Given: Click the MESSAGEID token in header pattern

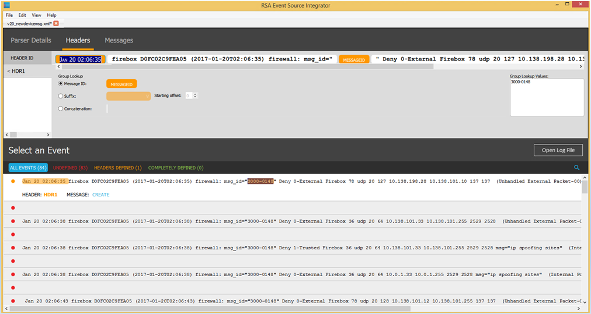Looking at the screenshot, I should (354, 59).
